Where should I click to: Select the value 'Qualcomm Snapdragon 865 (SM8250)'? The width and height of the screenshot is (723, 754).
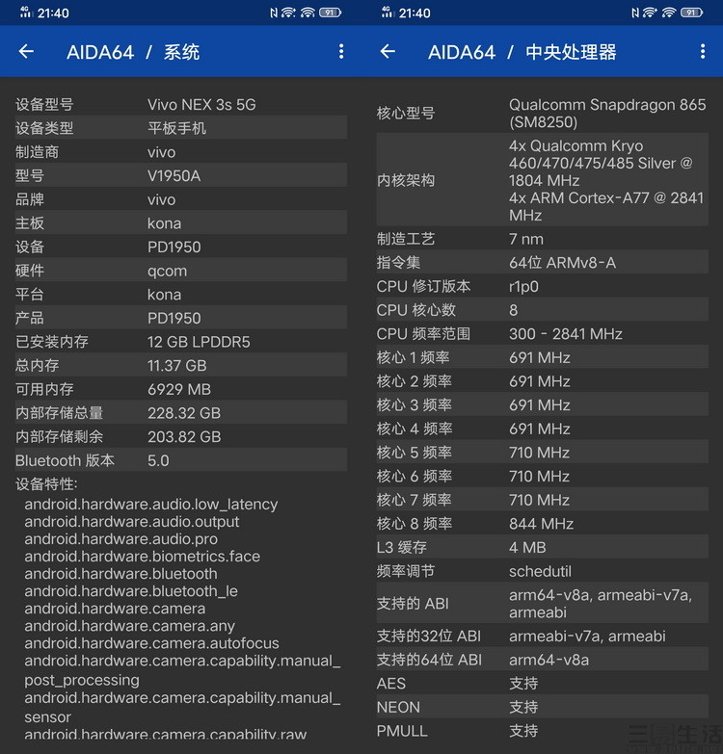(607, 113)
